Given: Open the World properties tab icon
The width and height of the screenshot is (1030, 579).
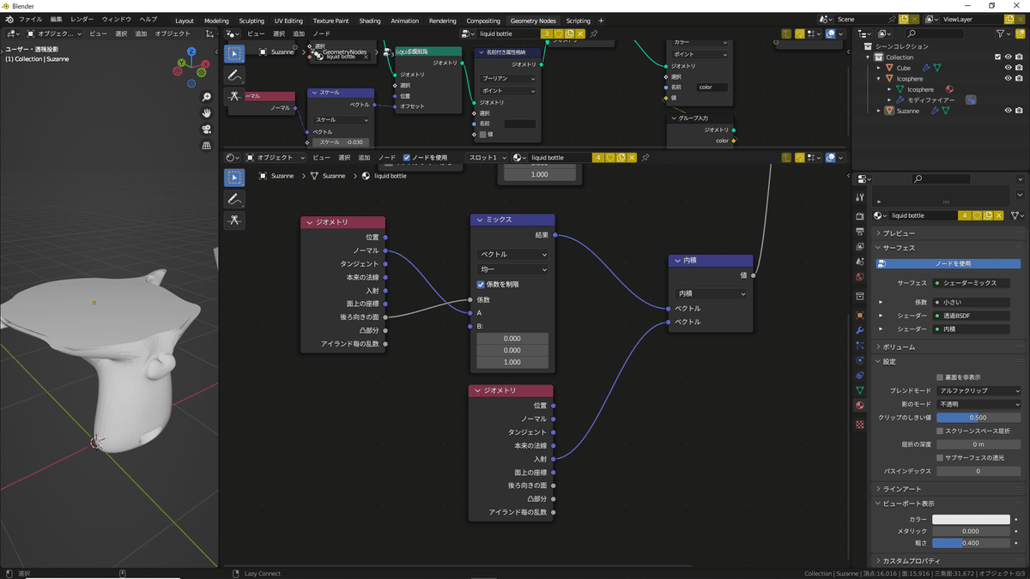Looking at the screenshot, I should pyautogui.click(x=860, y=277).
